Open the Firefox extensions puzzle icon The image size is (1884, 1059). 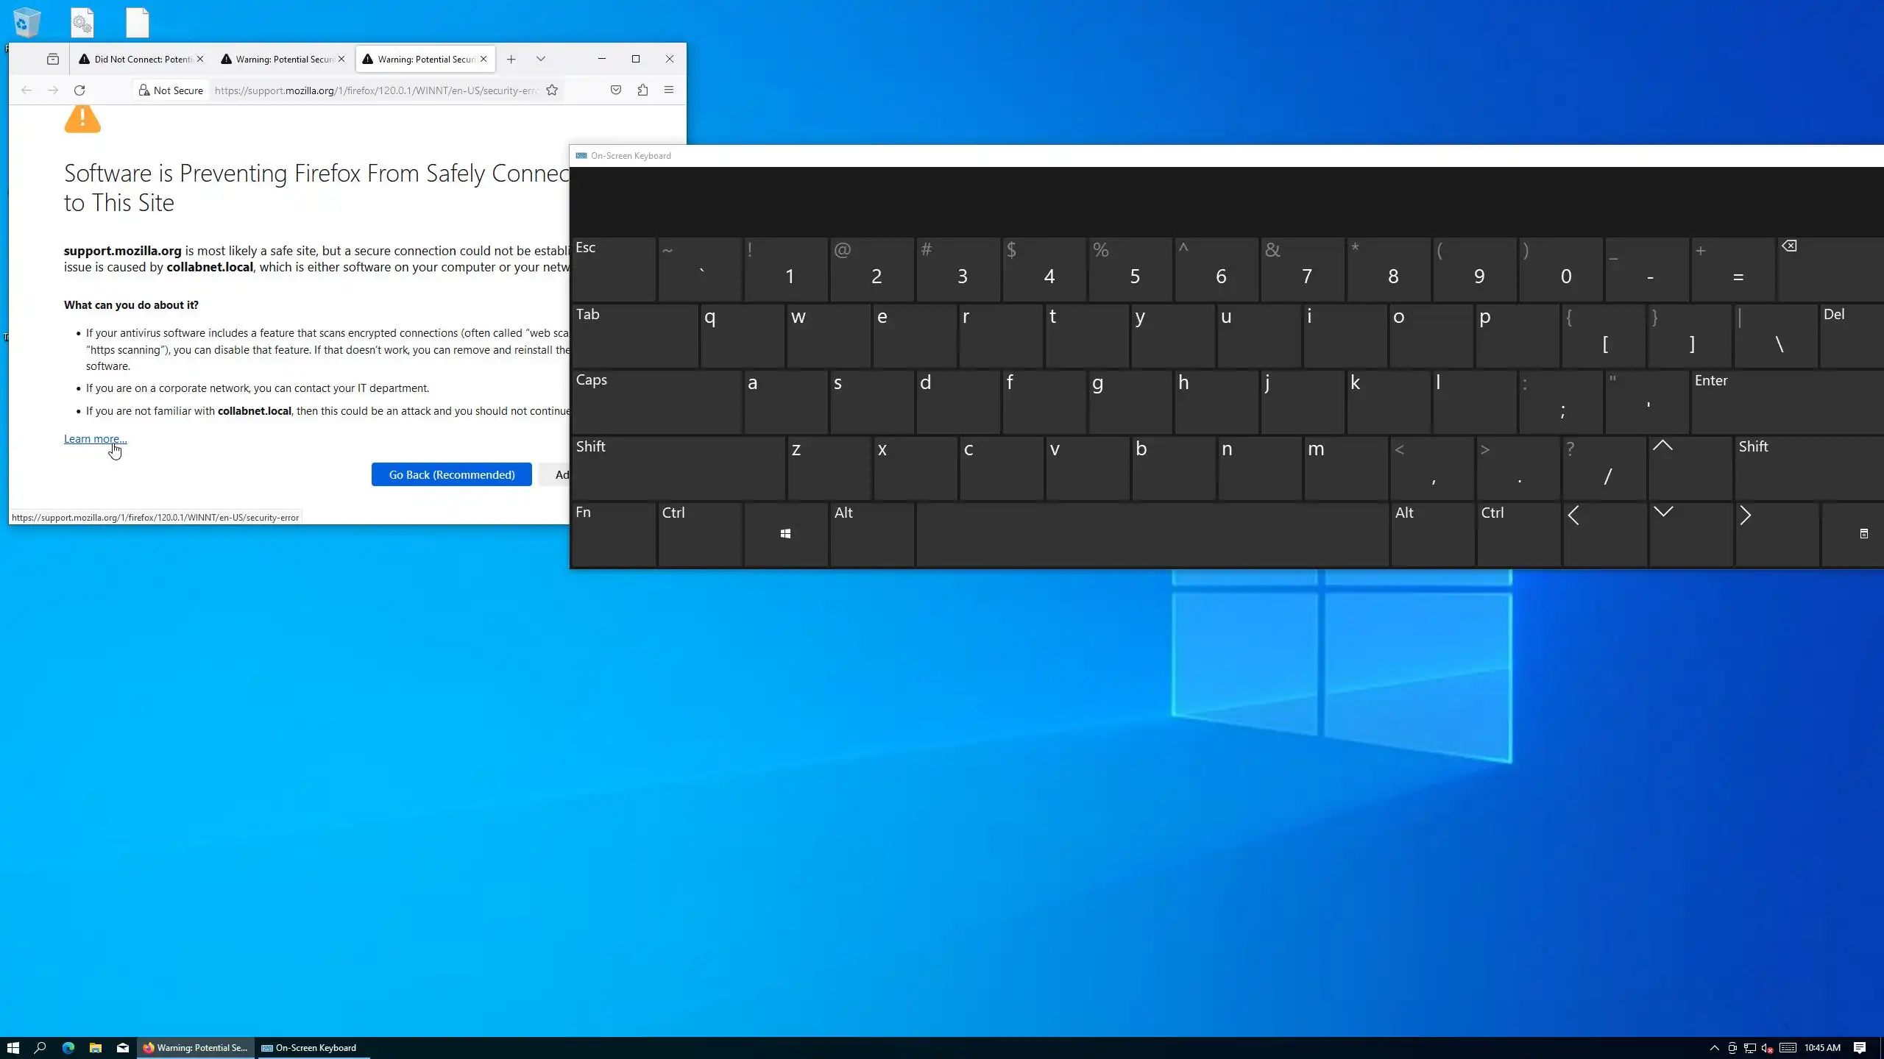[x=642, y=90]
